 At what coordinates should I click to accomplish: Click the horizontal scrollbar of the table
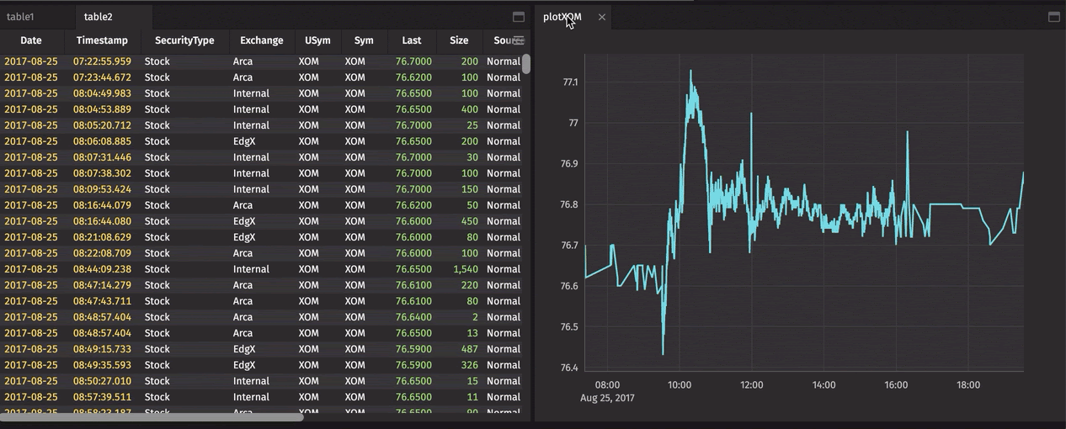152,416
